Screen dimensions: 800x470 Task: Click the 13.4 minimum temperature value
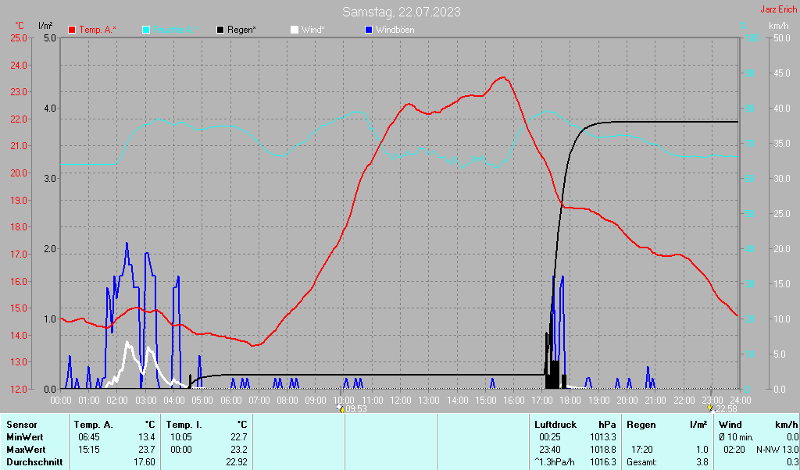coord(146,437)
